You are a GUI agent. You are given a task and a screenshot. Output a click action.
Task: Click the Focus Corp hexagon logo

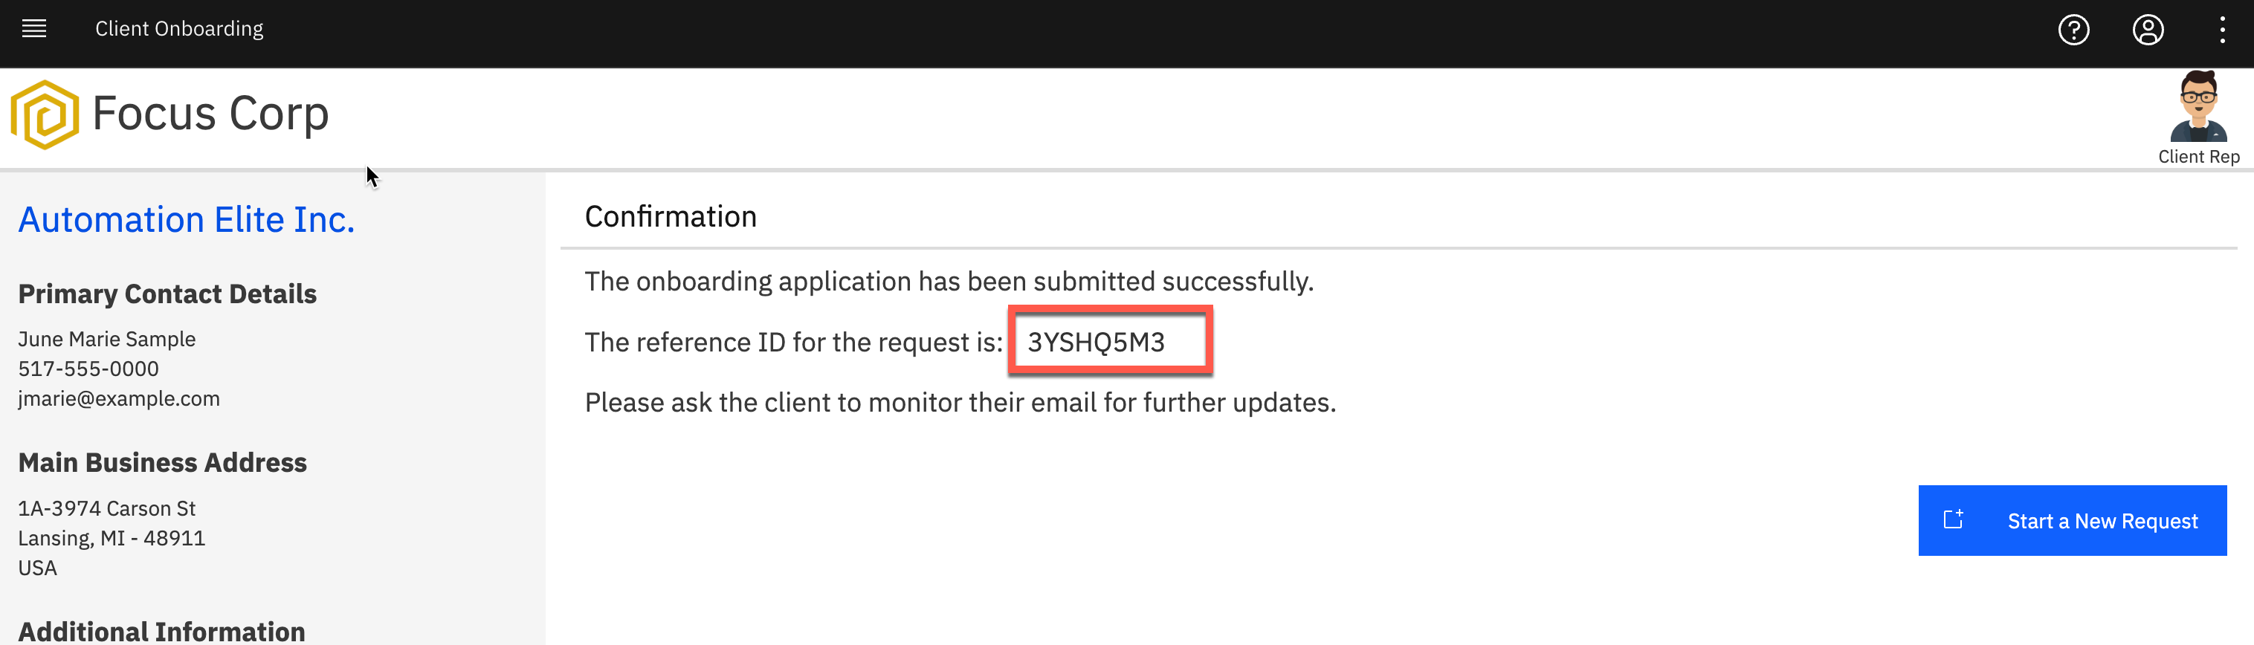(45, 114)
